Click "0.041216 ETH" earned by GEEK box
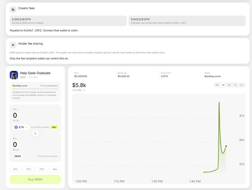252x190 pixels. pos(68,21)
